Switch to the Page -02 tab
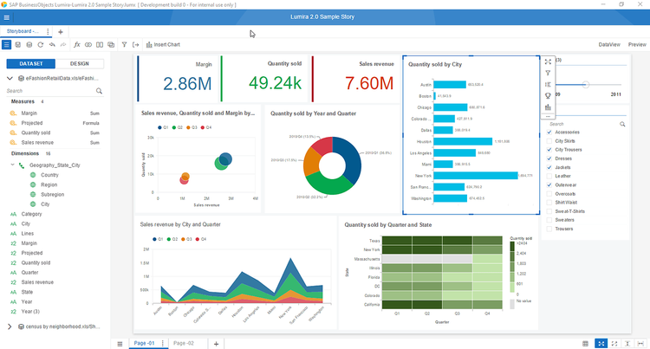The image size is (650, 349). click(x=184, y=343)
